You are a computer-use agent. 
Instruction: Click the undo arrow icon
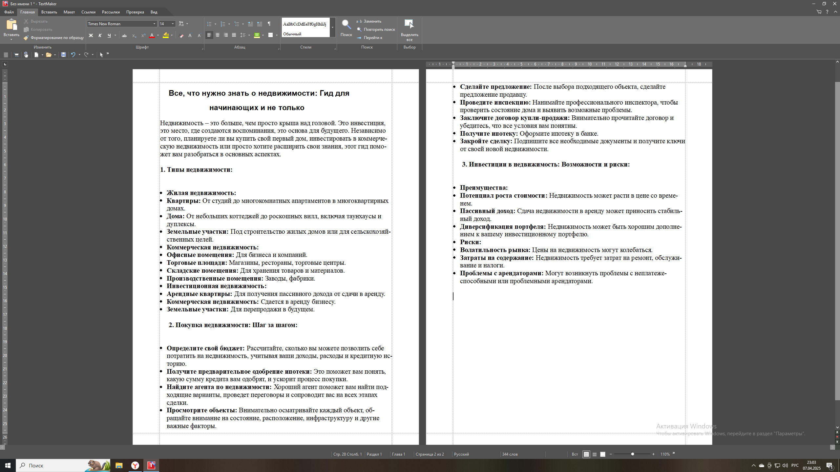pos(73,55)
